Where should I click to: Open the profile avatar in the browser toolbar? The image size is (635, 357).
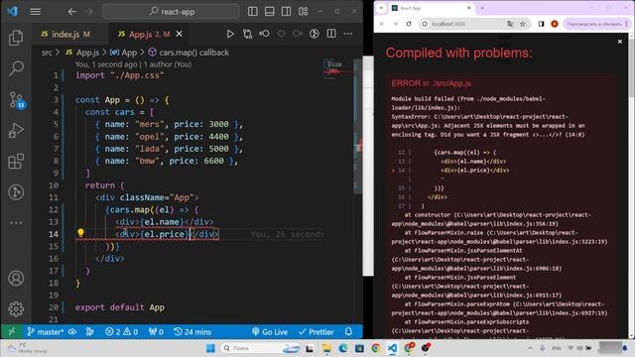(555, 24)
